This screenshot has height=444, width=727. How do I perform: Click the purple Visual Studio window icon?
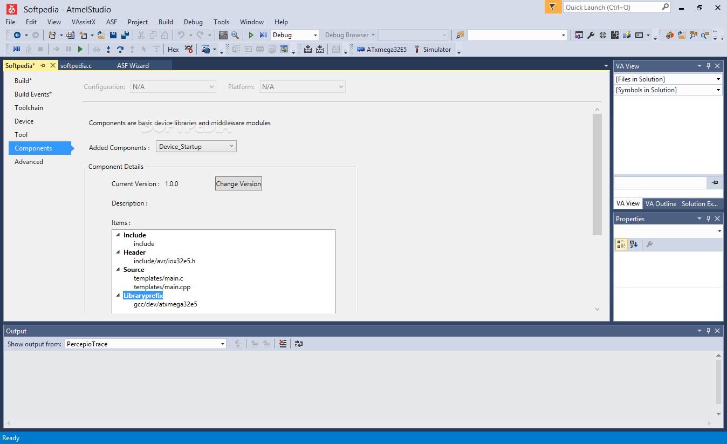pos(579,35)
